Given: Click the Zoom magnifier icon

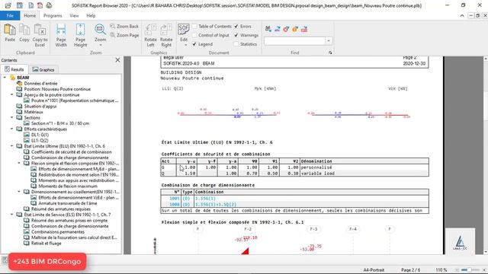Looking at the screenshot, I should [100, 30].
